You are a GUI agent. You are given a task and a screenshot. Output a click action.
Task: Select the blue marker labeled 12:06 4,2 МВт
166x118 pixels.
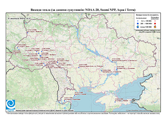click(39, 59)
